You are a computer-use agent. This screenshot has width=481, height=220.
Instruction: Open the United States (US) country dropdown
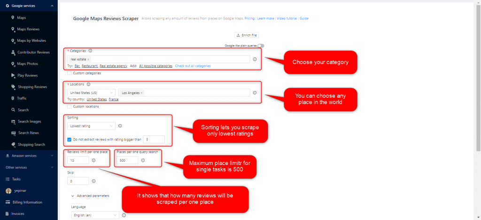[92, 93]
